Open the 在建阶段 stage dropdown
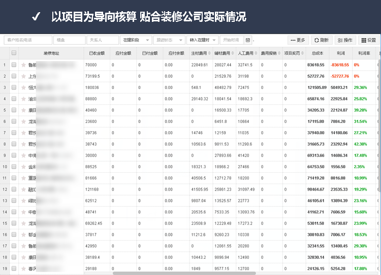Image resolution: width=381 pixels, height=275 pixels. tap(136, 40)
